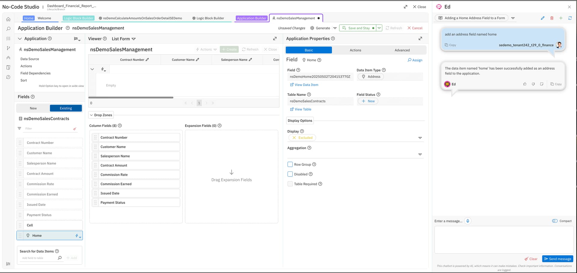
Task: Edit the Salesperson Name column header pencil
Action: (x=250, y=60)
